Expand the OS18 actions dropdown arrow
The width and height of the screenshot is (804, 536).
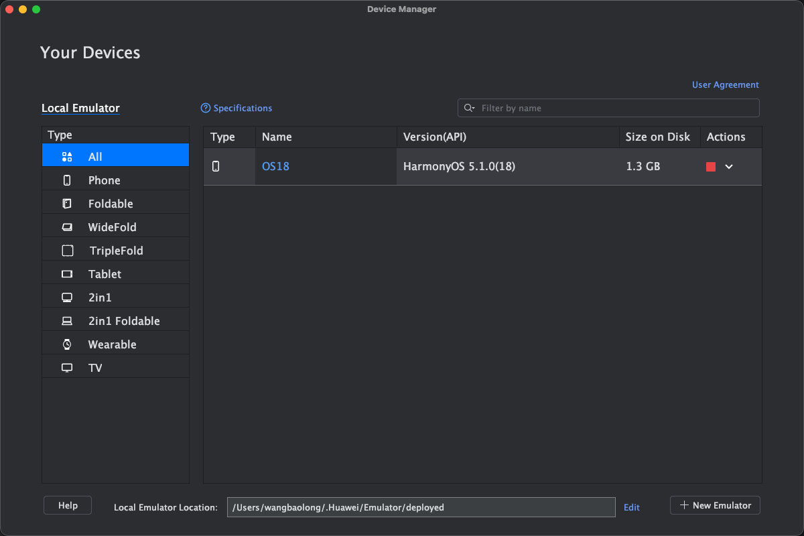[729, 167]
